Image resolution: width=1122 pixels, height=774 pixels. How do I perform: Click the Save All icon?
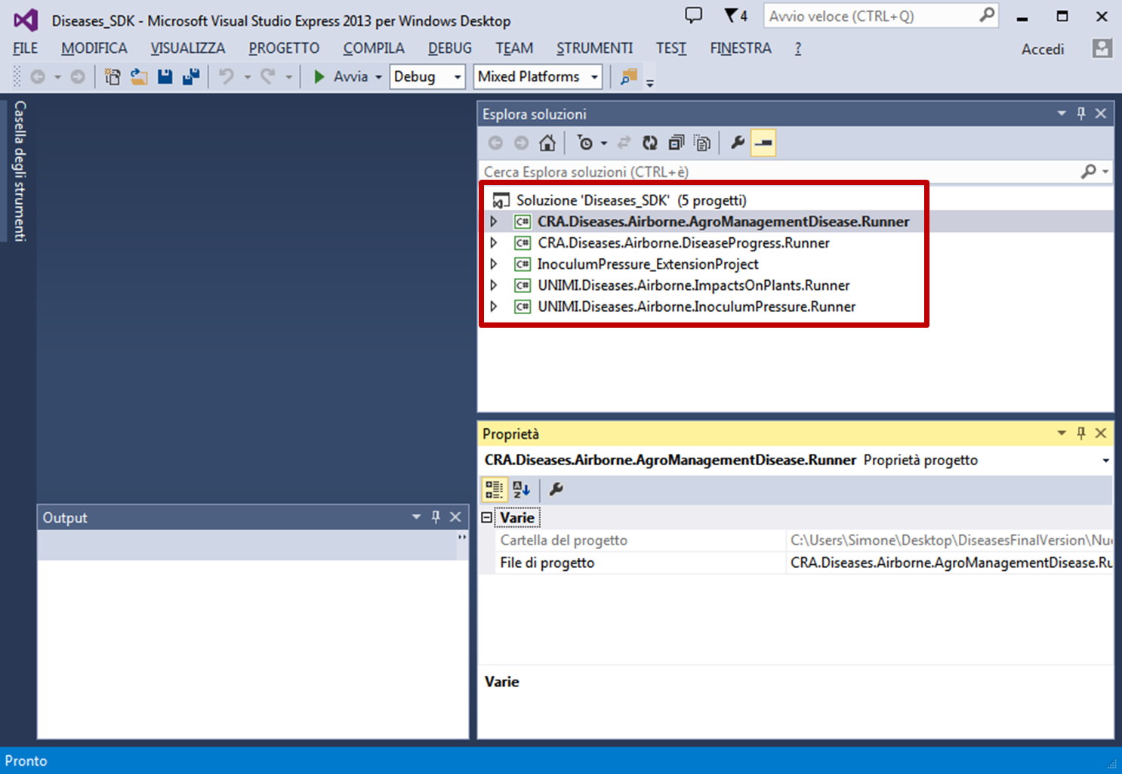click(x=191, y=77)
